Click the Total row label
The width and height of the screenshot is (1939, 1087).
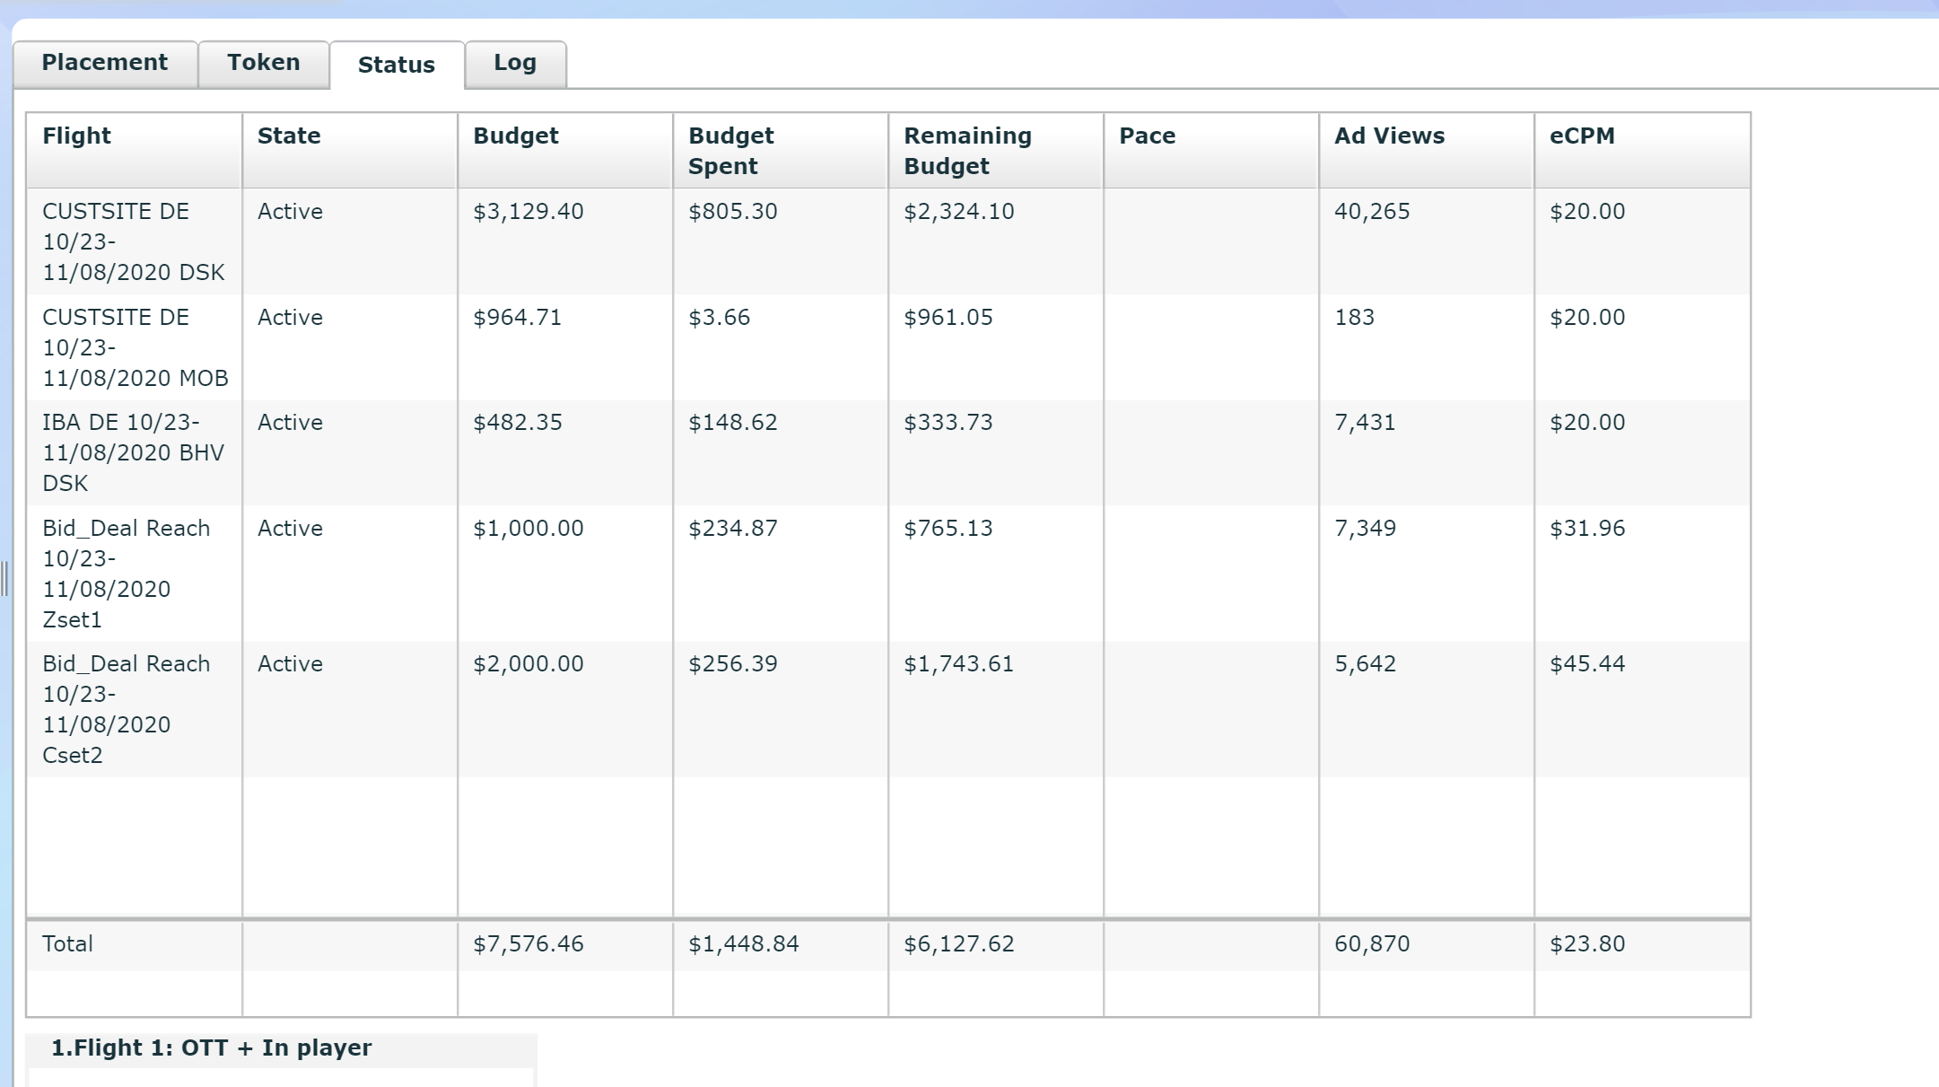(x=68, y=944)
